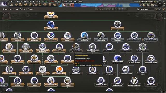Viewport: 166px width, 93px height.
Task: Select Utilize Chain Gangs focus
Action: pos(26,71)
